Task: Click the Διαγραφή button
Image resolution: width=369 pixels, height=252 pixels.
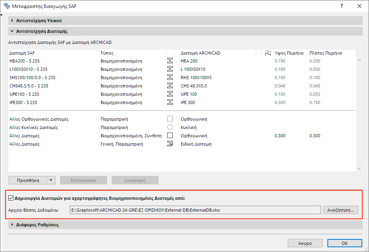Action: point(135,180)
